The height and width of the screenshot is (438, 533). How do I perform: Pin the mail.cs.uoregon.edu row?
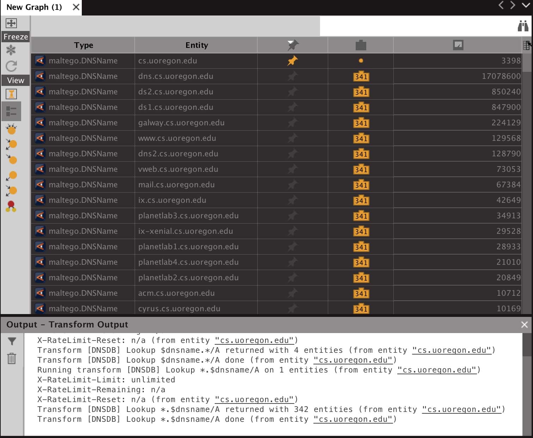292,184
